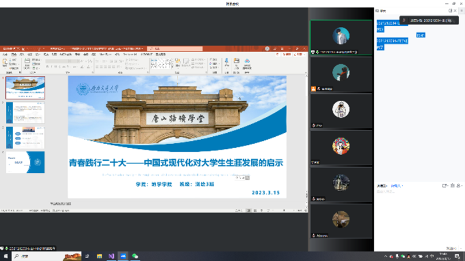465x261 pixels.
Task: Show hidden system tray icons
Action: pyautogui.click(x=386, y=256)
